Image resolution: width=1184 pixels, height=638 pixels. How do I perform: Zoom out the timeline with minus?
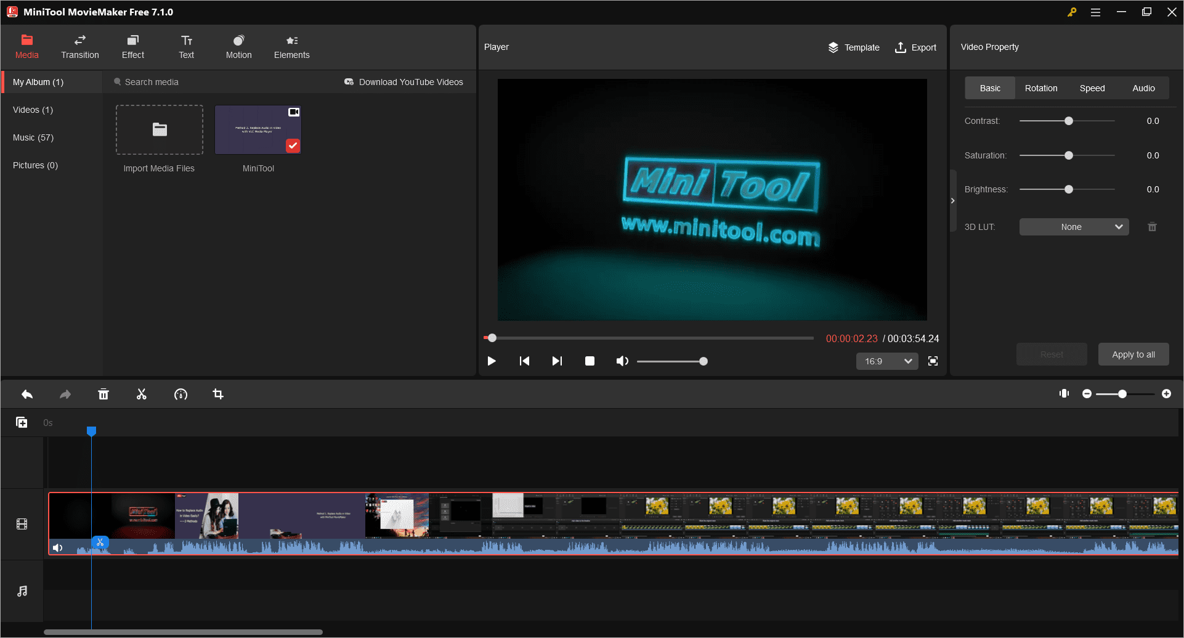pos(1087,394)
